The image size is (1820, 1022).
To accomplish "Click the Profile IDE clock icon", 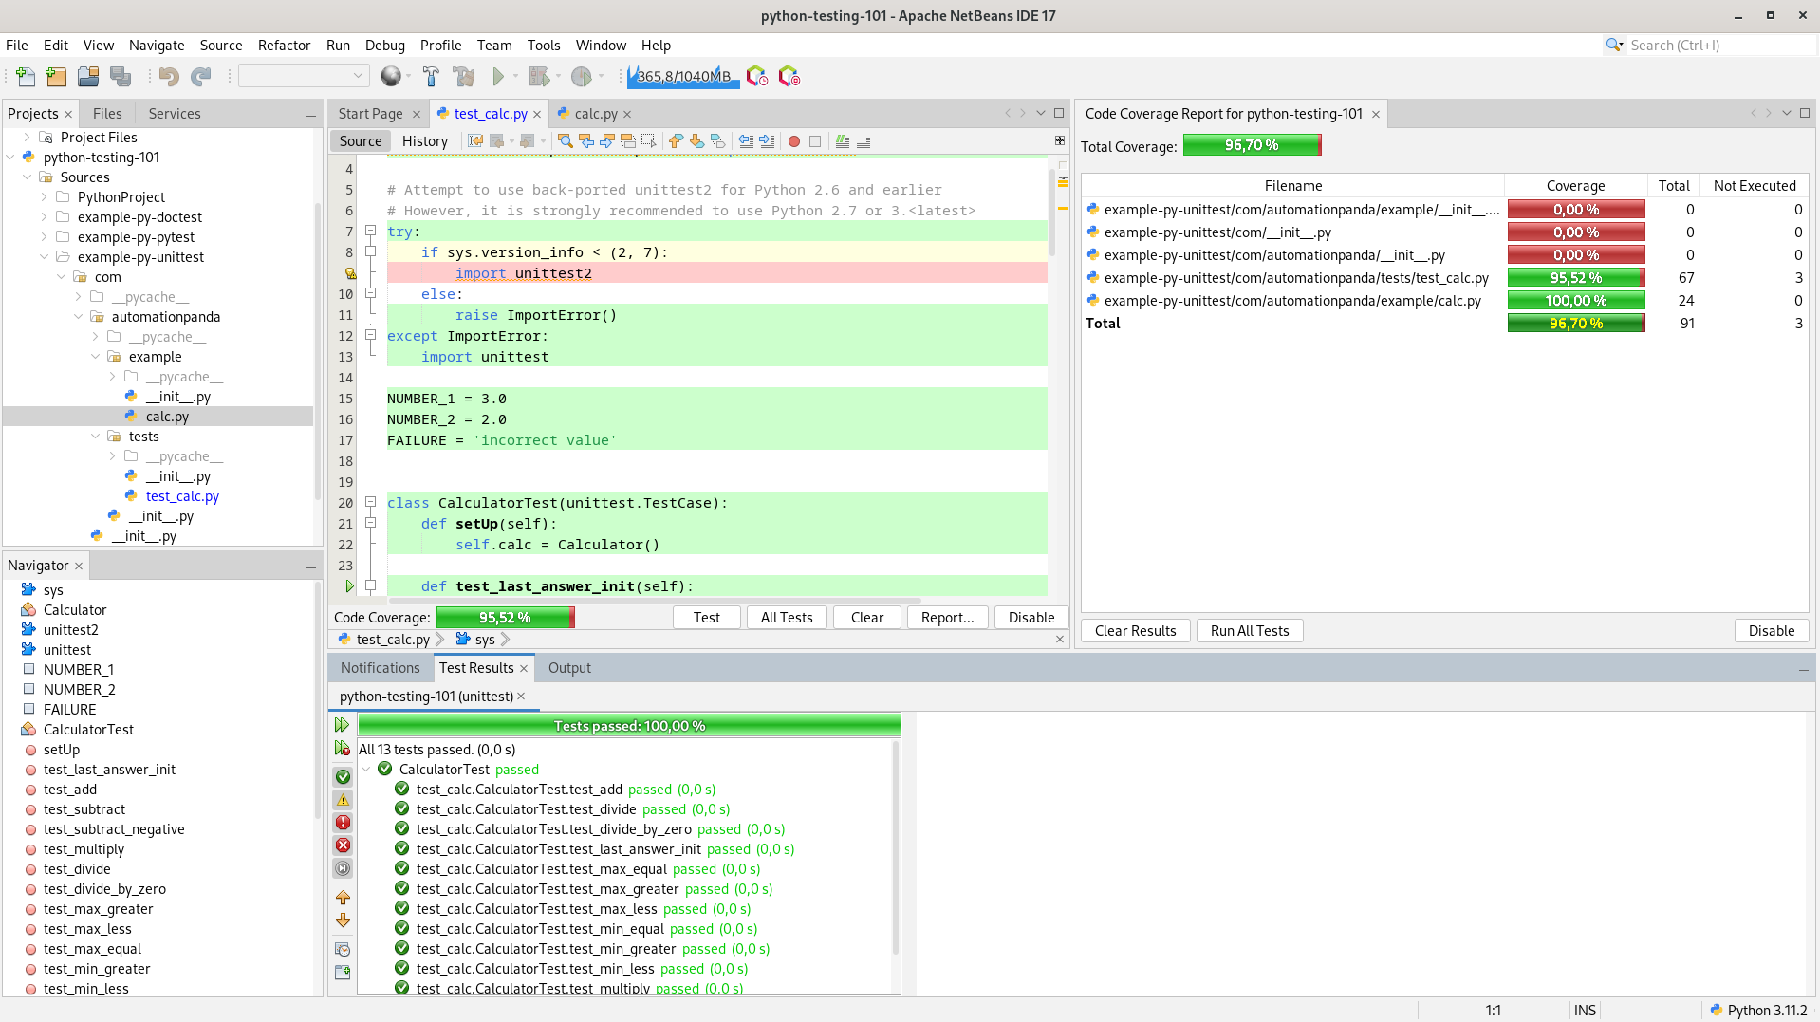I will click(x=756, y=77).
